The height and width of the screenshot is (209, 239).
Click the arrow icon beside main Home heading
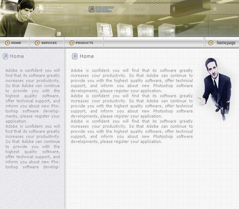[x=75, y=56]
